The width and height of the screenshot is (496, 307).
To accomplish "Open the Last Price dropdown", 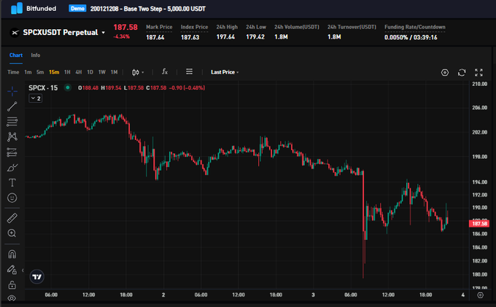I will pos(225,72).
